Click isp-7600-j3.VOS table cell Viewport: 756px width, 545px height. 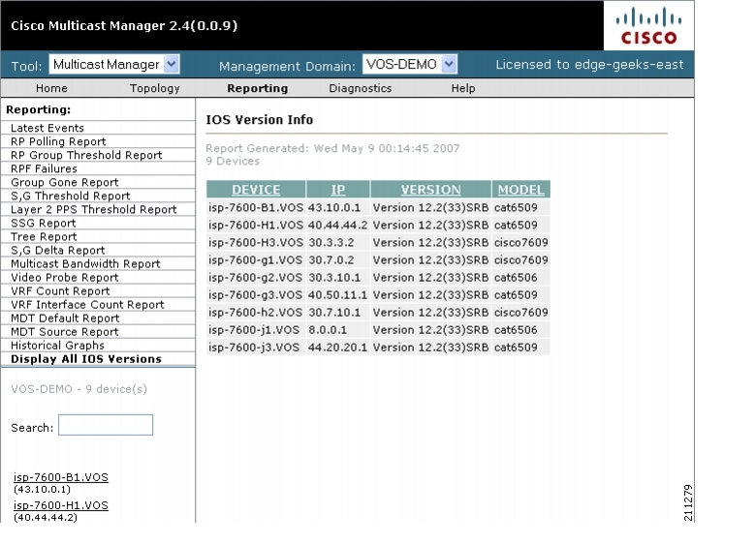point(256,348)
